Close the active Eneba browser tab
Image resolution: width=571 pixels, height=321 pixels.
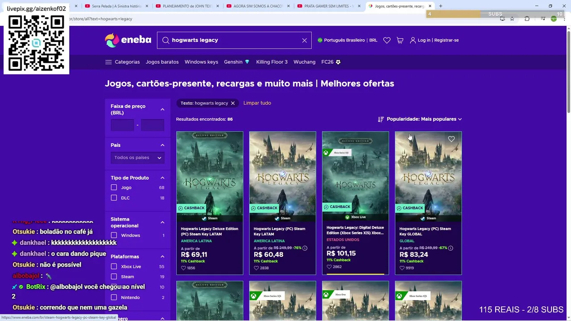tap(430, 6)
